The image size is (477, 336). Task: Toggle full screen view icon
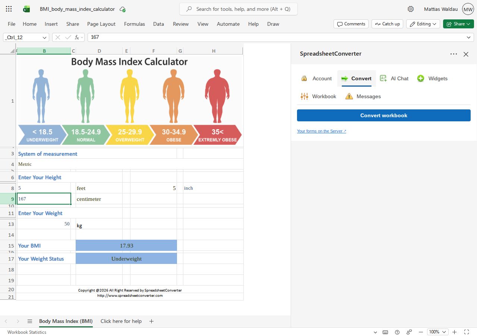[466, 332]
